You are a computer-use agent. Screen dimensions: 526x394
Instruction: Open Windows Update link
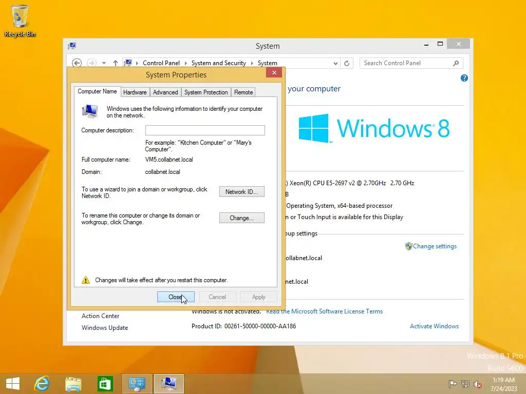click(x=105, y=328)
